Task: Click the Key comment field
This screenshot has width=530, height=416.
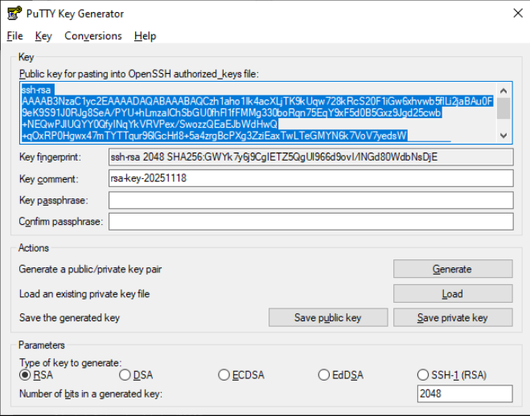Action: click(x=310, y=178)
